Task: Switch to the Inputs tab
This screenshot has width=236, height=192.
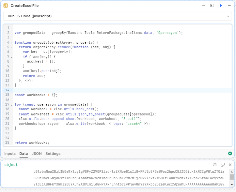Action: point(10,154)
